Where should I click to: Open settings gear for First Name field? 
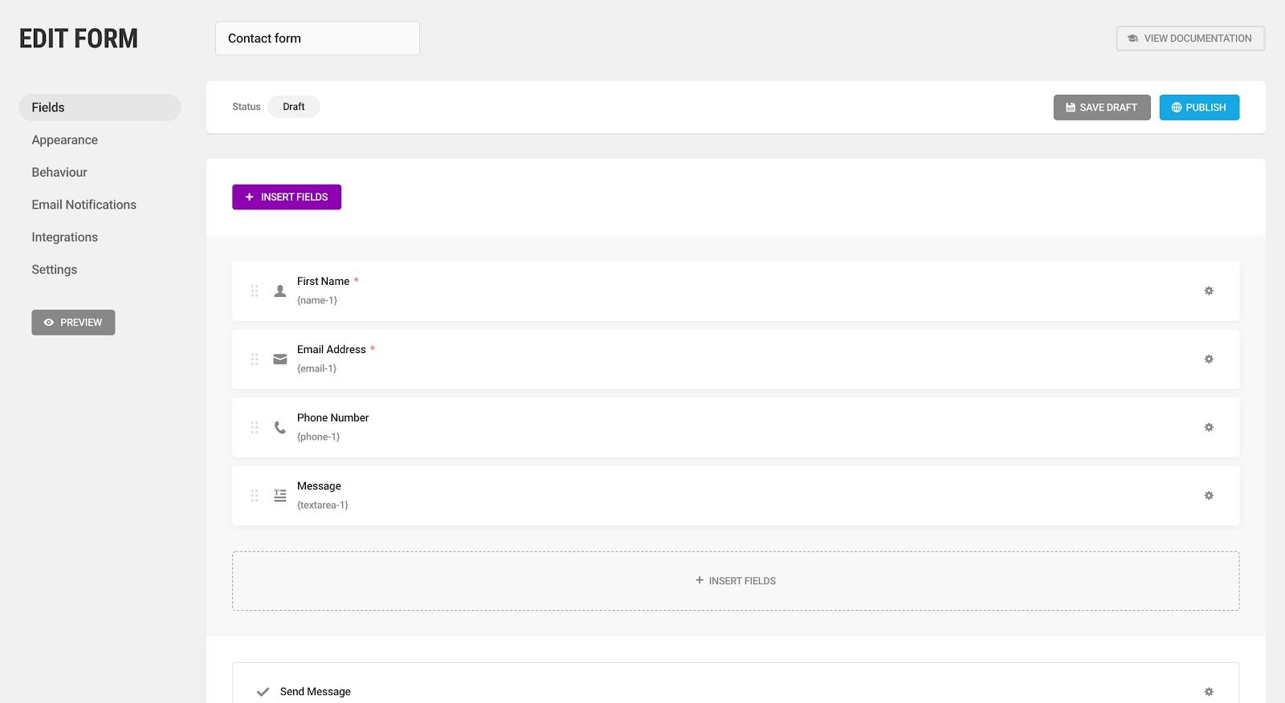pyautogui.click(x=1209, y=291)
